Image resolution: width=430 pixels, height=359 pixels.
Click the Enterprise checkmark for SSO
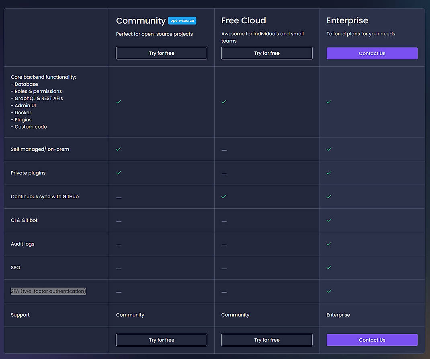point(329,267)
